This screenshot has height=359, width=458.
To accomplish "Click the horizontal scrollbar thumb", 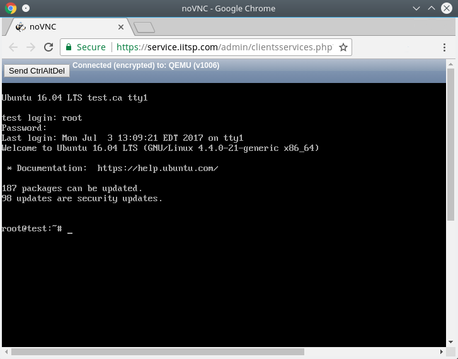I will pyautogui.click(x=157, y=351).
